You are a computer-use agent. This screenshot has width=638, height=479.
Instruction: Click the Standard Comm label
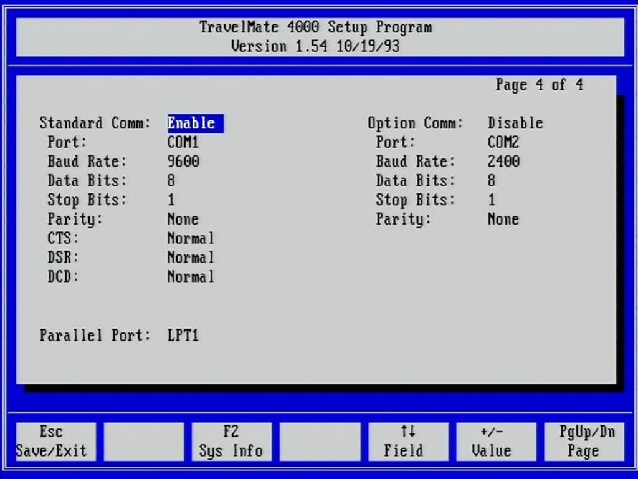click(x=95, y=123)
